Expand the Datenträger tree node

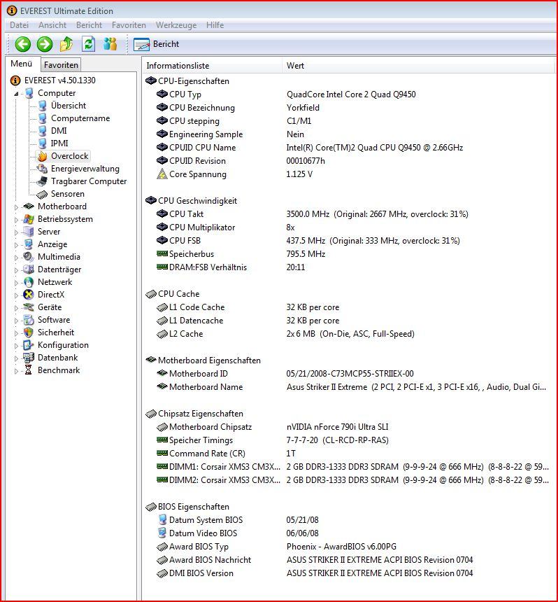[x=16, y=270]
